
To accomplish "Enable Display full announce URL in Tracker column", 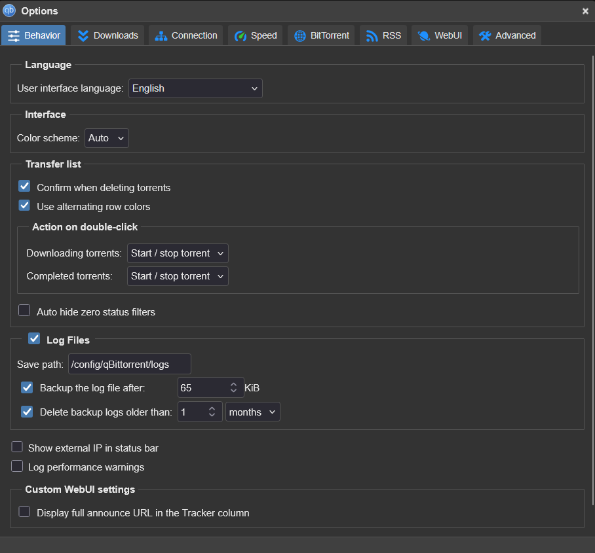I will click(x=24, y=511).
